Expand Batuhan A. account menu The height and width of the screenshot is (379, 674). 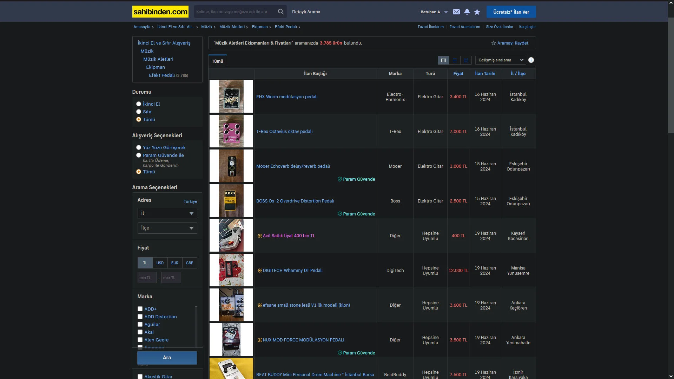click(x=434, y=12)
